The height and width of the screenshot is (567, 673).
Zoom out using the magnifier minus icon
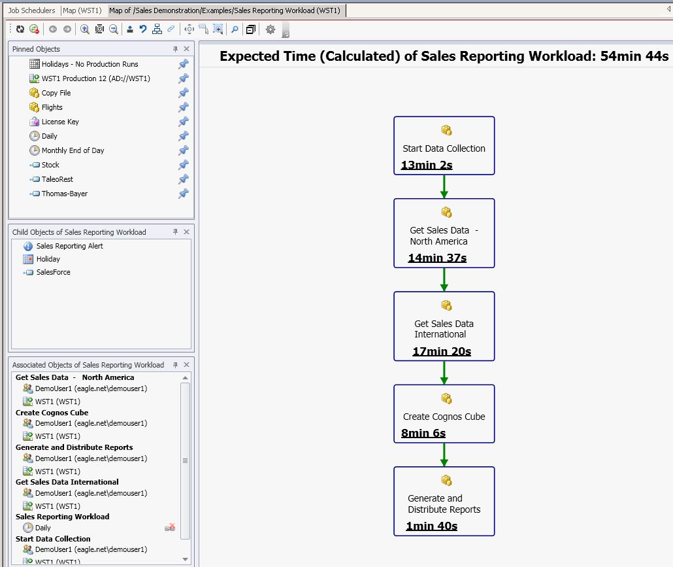(114, 29)
